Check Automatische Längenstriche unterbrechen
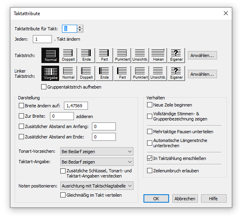Screen dimensions: 241x219 click(x=149, y=143)
